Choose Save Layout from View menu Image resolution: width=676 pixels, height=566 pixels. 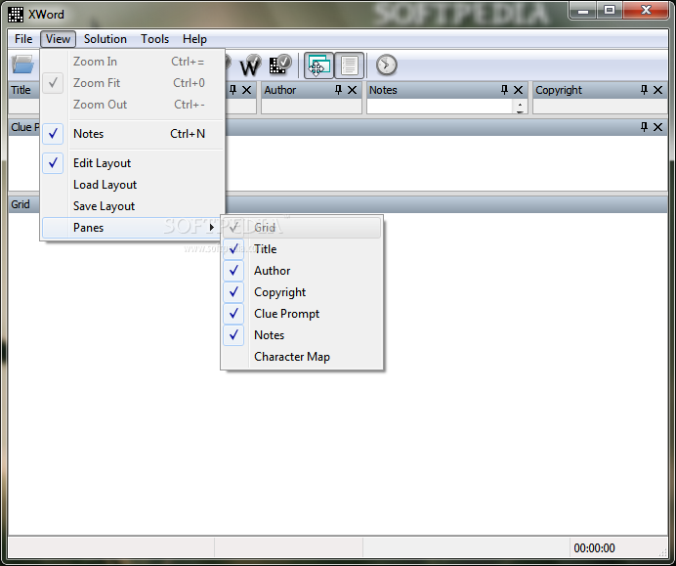[133, 206]
